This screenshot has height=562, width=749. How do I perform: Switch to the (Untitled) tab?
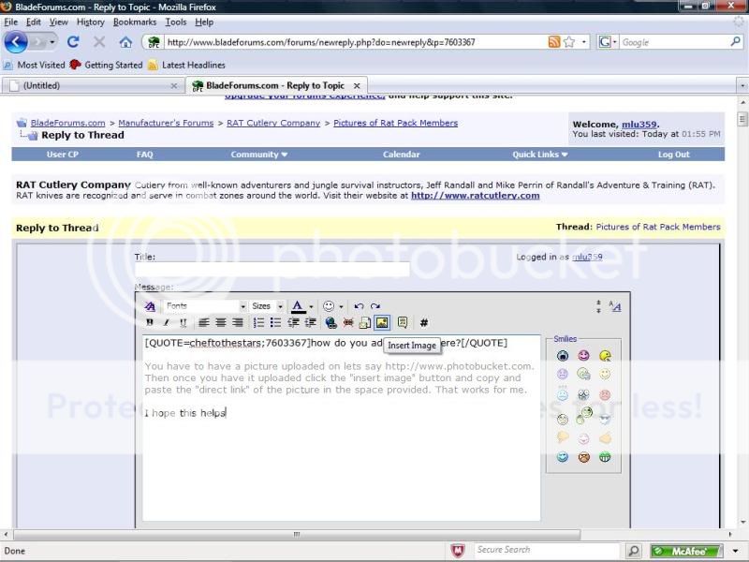pos(93,85)
